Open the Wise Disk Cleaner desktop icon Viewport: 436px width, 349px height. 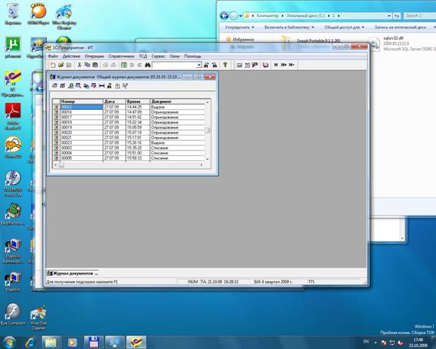pyautogui.click(x=38, y=317)
